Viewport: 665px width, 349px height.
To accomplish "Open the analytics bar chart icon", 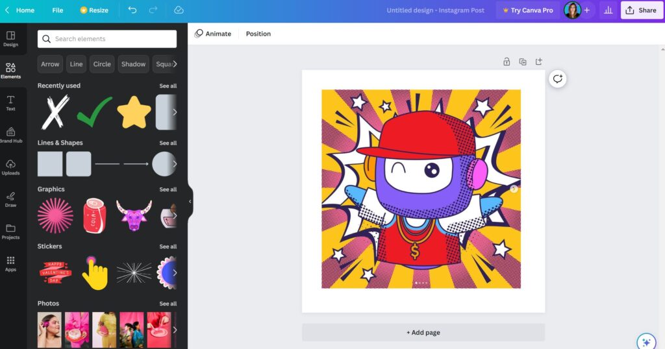I will pyautogui.click(x=609, y=10).
